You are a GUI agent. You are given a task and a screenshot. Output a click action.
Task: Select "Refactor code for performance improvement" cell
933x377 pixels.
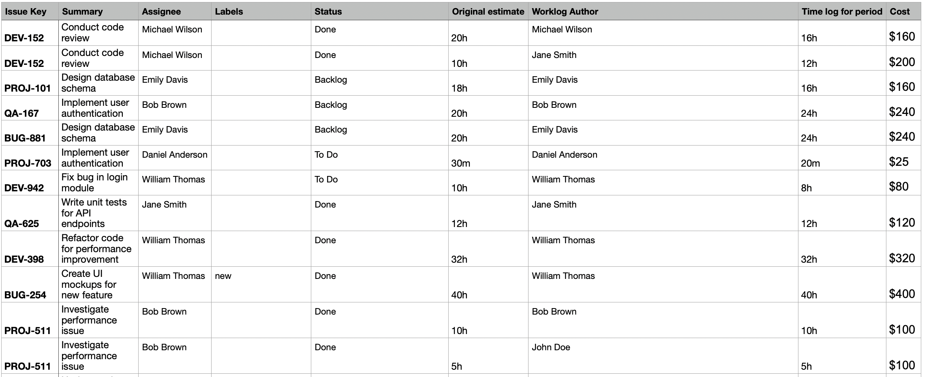96,248
